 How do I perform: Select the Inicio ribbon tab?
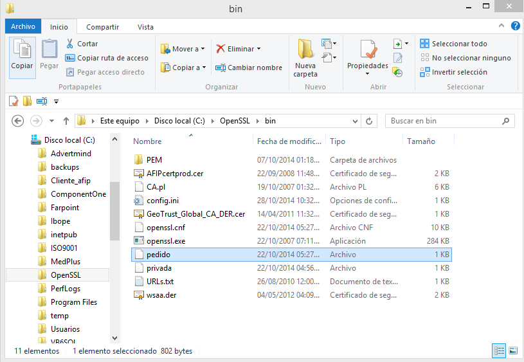point(59,27)
